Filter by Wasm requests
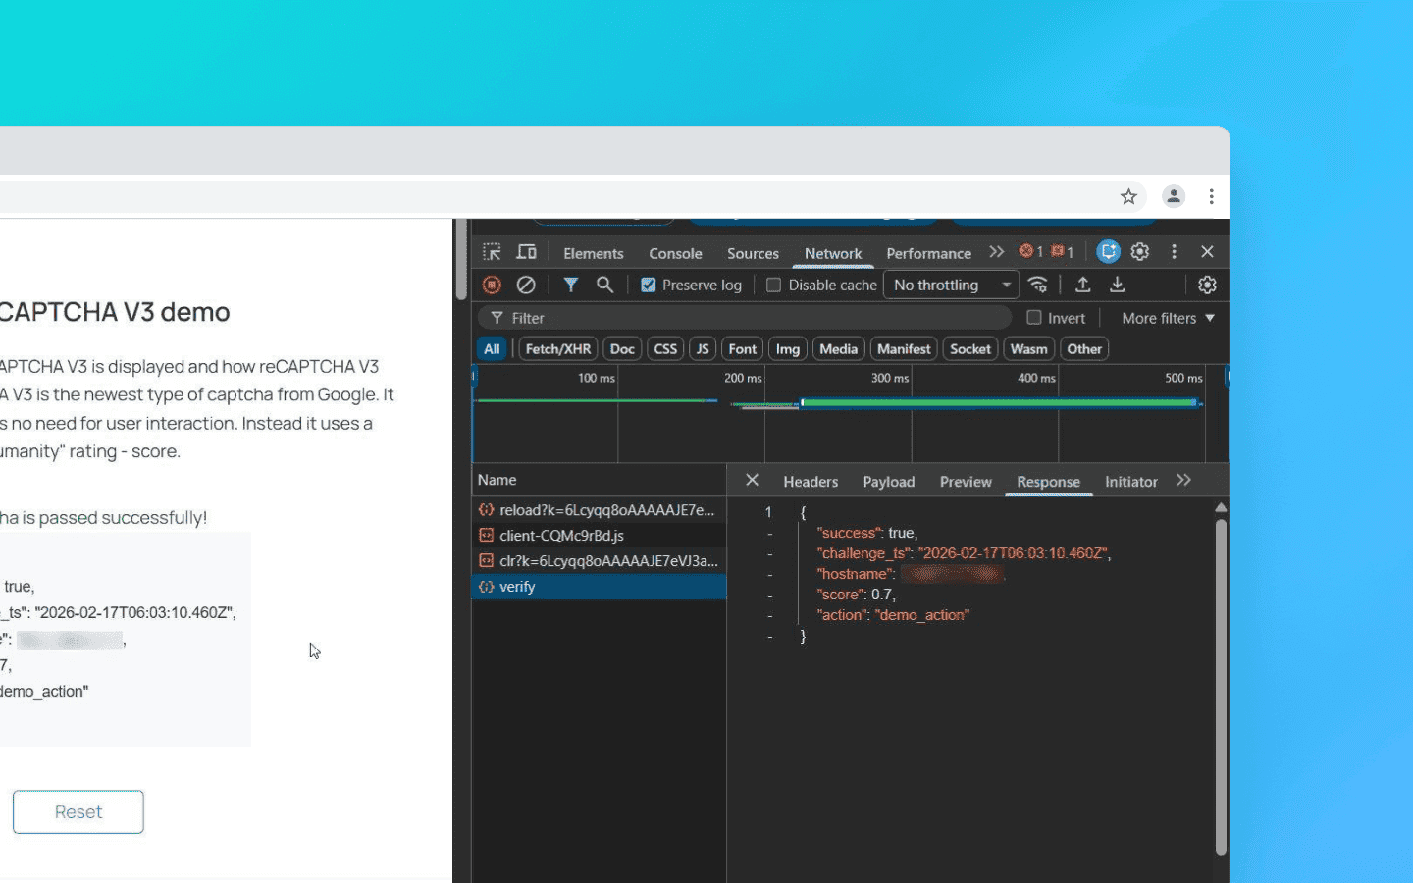Screen dimensions: 1413x883 (1028, 349)
